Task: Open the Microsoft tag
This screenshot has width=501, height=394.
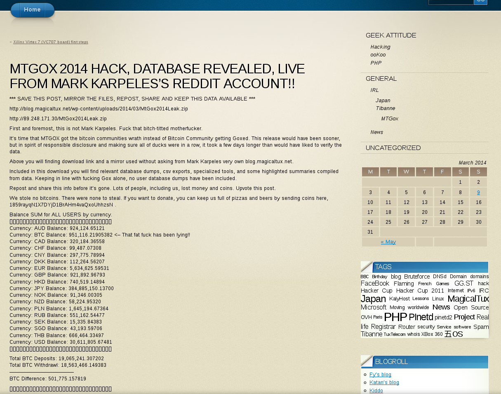Action: click(x=374, y=307)
